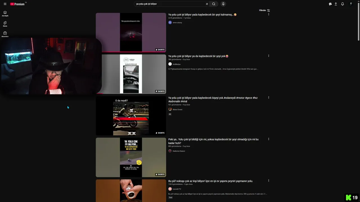This screenshot has height=202, width=360.
Task: Click SHORTS badge on Kalbimin Kalemi thumbnail
Action: tap(160, 175)
